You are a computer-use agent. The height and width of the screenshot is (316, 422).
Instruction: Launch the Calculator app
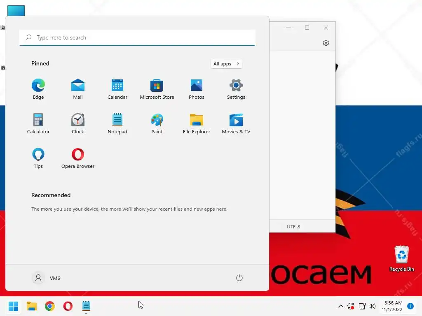[38, 123]
